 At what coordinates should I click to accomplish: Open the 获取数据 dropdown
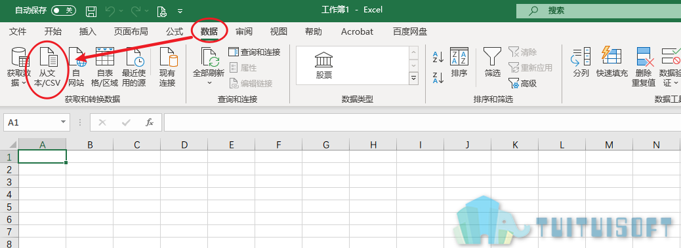(18, 67)
